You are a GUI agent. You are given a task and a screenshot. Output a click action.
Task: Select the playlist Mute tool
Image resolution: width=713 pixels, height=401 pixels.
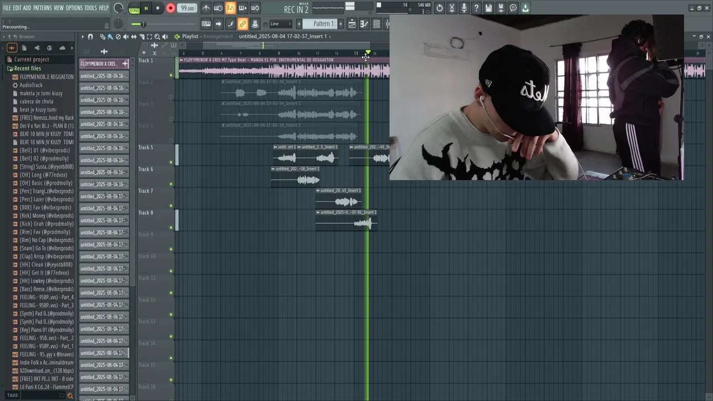pyautogui.click(x=126, y=37)
